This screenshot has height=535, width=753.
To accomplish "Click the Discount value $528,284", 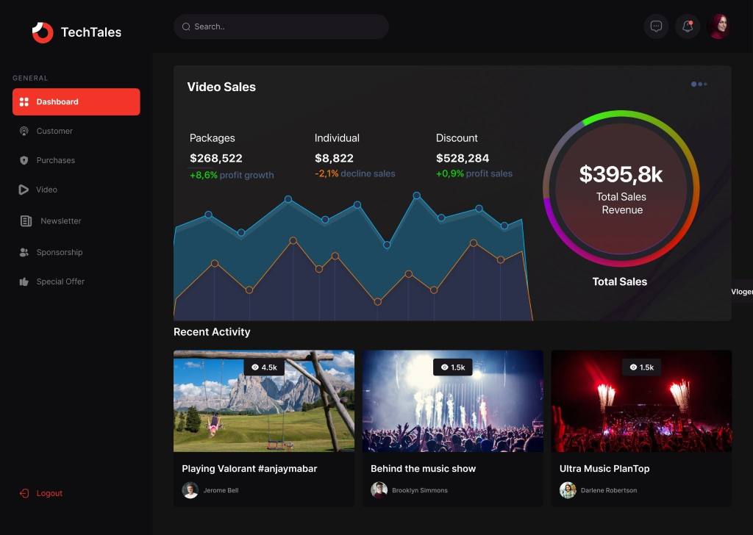I will 463,158.
